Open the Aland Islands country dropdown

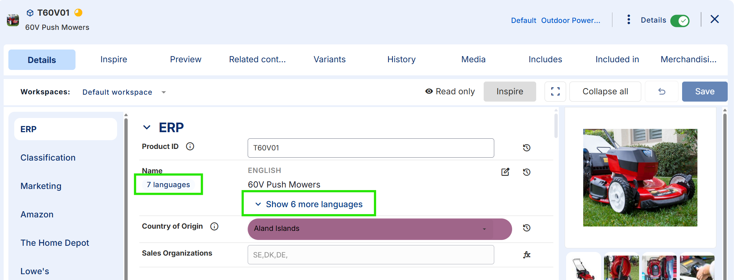(x=380, y=229)
